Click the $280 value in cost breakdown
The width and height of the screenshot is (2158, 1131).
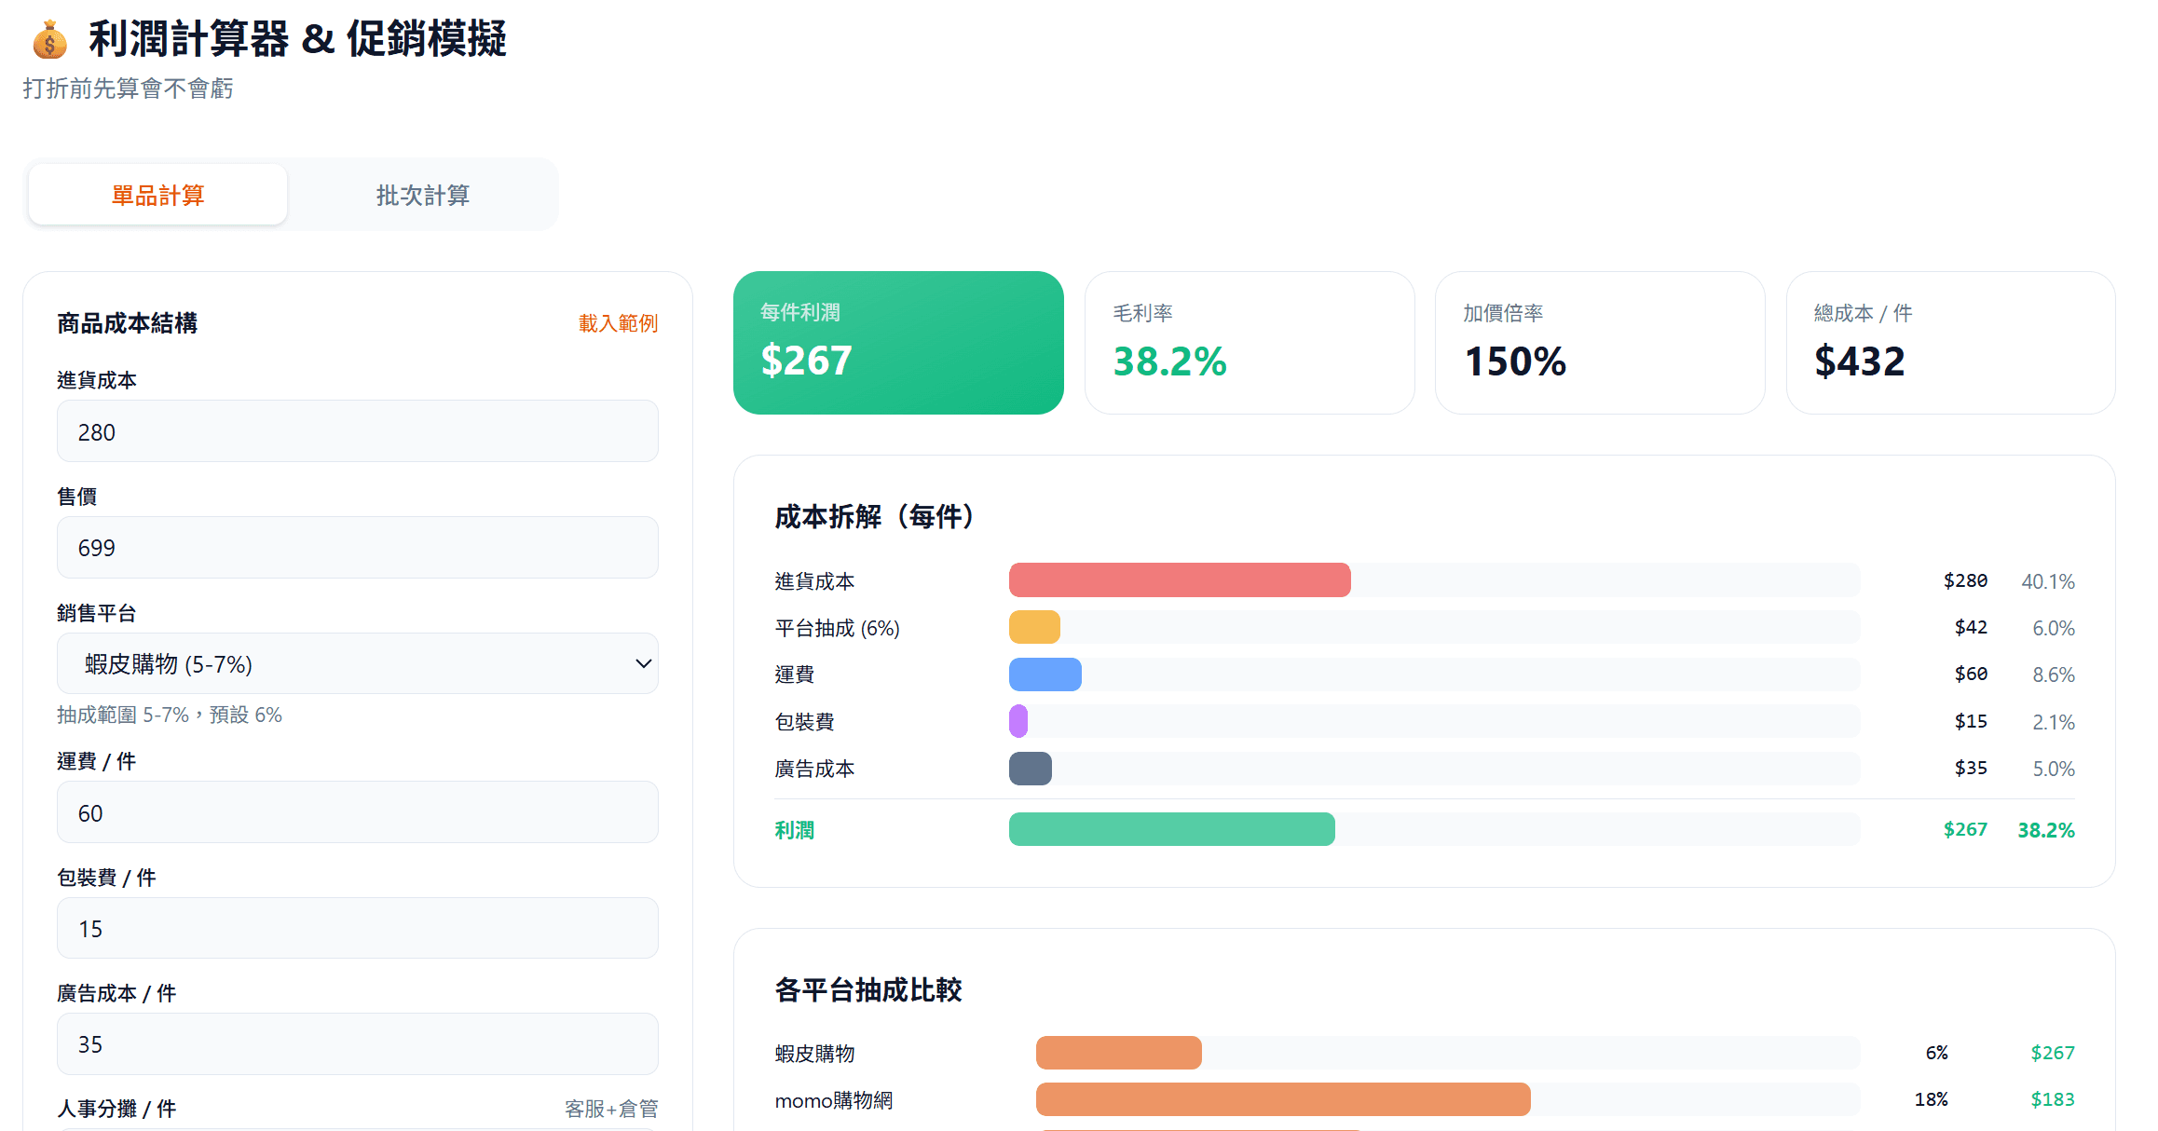pos(1965,580)
